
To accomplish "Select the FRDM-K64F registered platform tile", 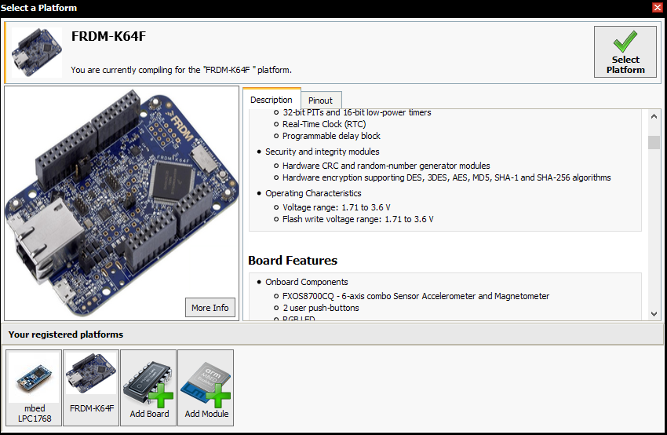I will 91,388.
